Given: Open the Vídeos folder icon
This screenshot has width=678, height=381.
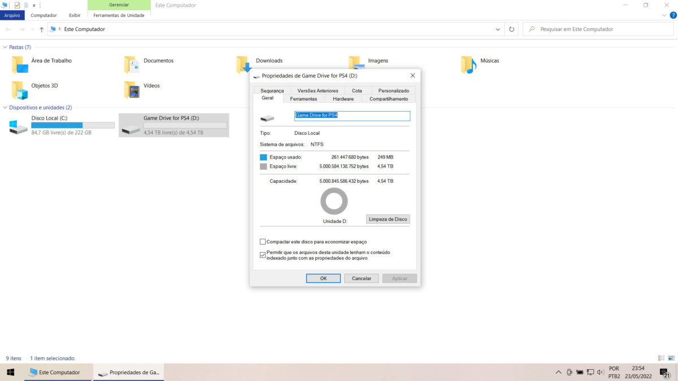Looking at the screenshot, I should point(132,90).
